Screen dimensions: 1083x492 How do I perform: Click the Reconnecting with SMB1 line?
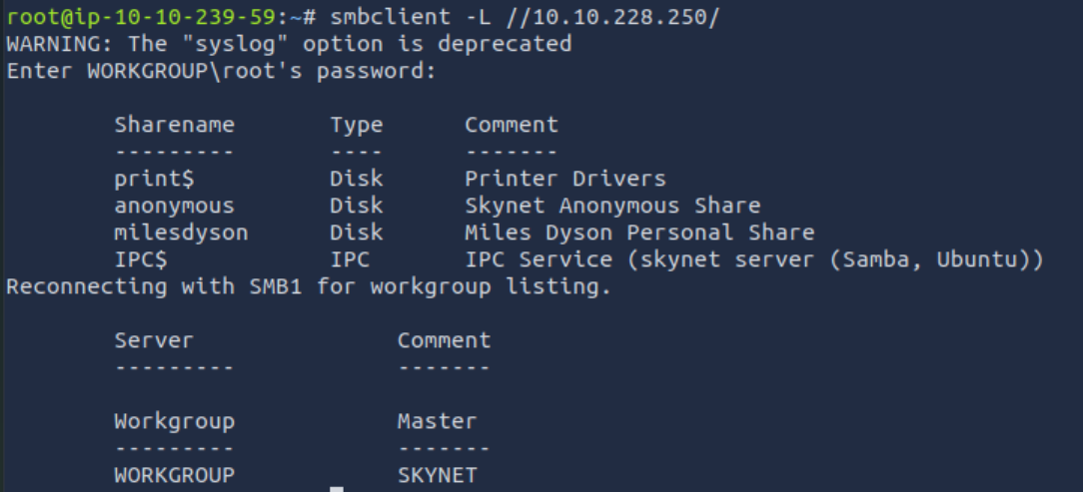click(309, 286)
